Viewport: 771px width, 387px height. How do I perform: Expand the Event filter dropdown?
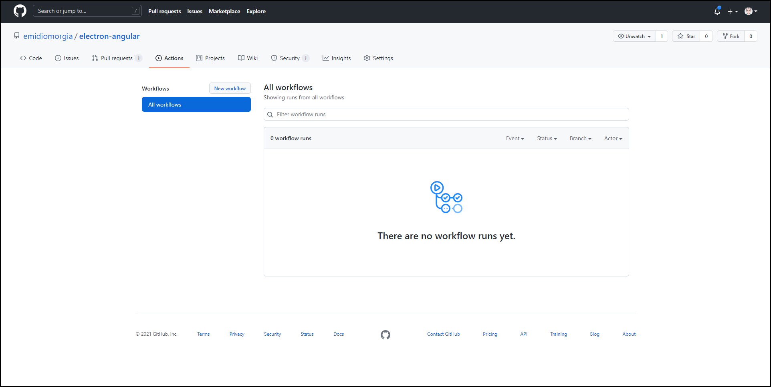click(515, 138)
